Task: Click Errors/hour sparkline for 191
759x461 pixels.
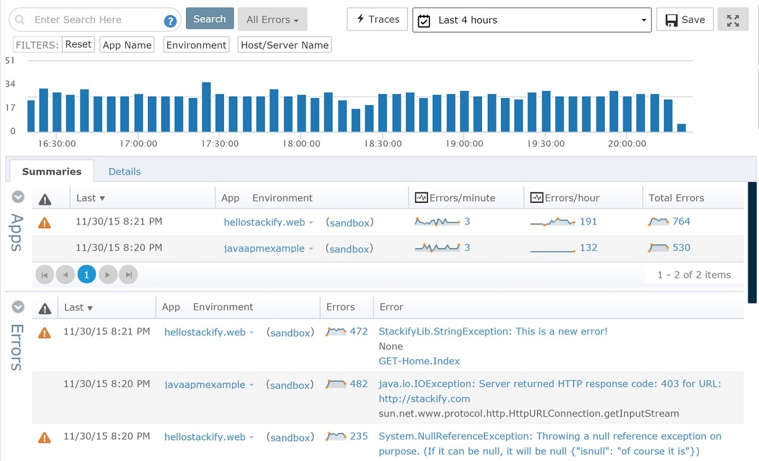Action: tap(553, 221)
